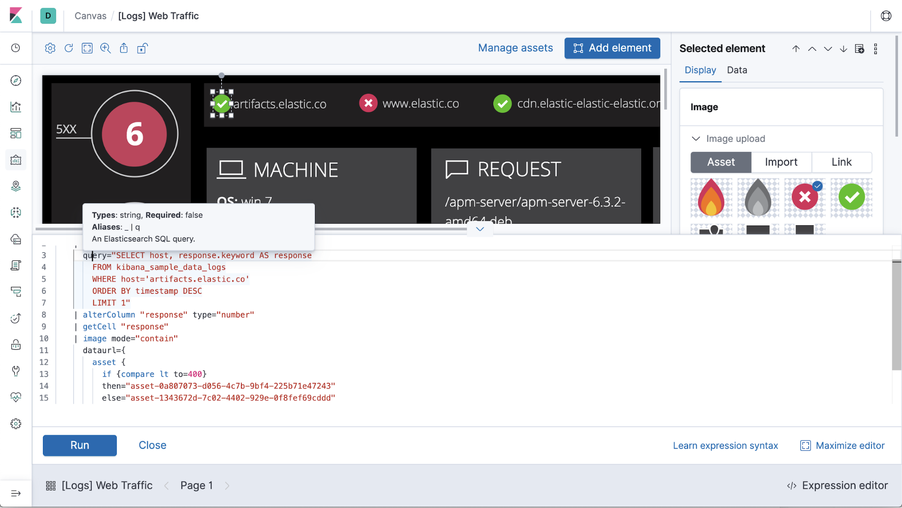The width and height of the screenshot is (902, 508).
Task: Click the Learn expression syntax link
Action: [x=726, y=445]
